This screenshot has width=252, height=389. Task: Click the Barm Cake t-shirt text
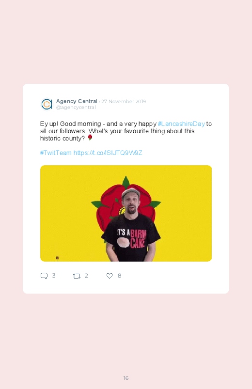point(132,239)
